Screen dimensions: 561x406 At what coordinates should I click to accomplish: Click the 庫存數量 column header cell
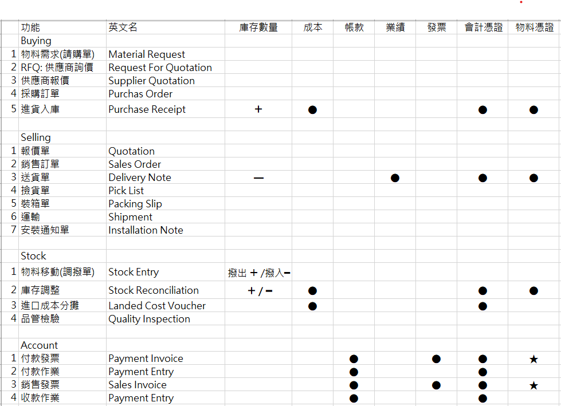[x=258, y=27]
